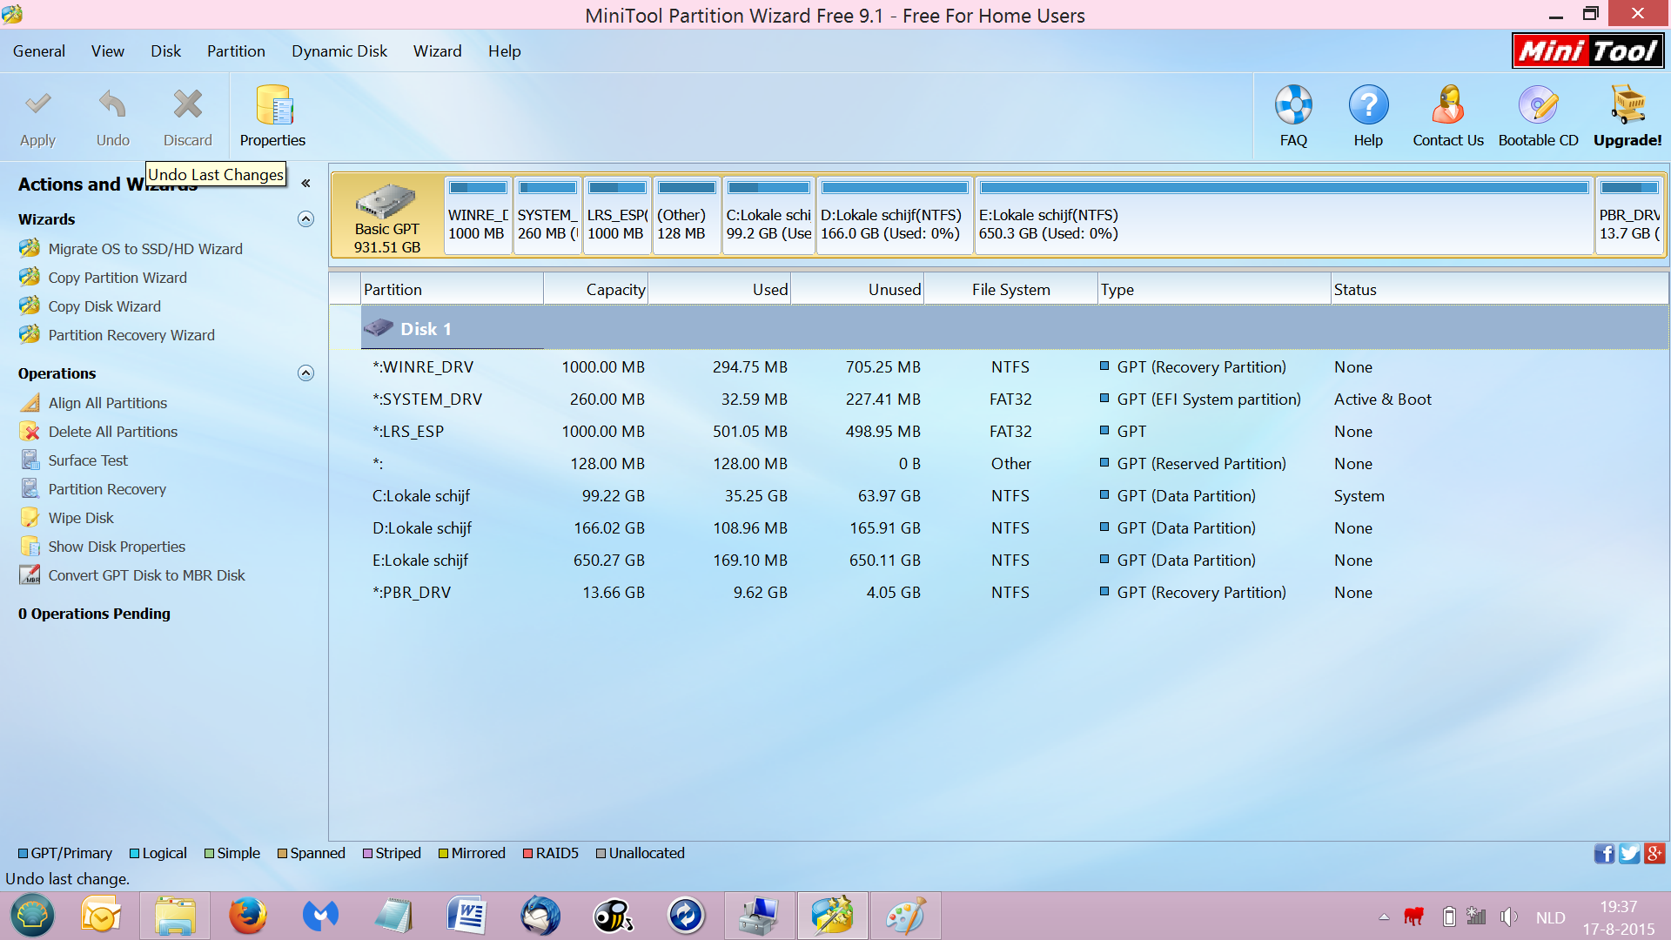Select the *:WINRE_DRV partition row
Image resolution: width=1671 pixels, height=940 pixels.
[x=1015, y=367]
